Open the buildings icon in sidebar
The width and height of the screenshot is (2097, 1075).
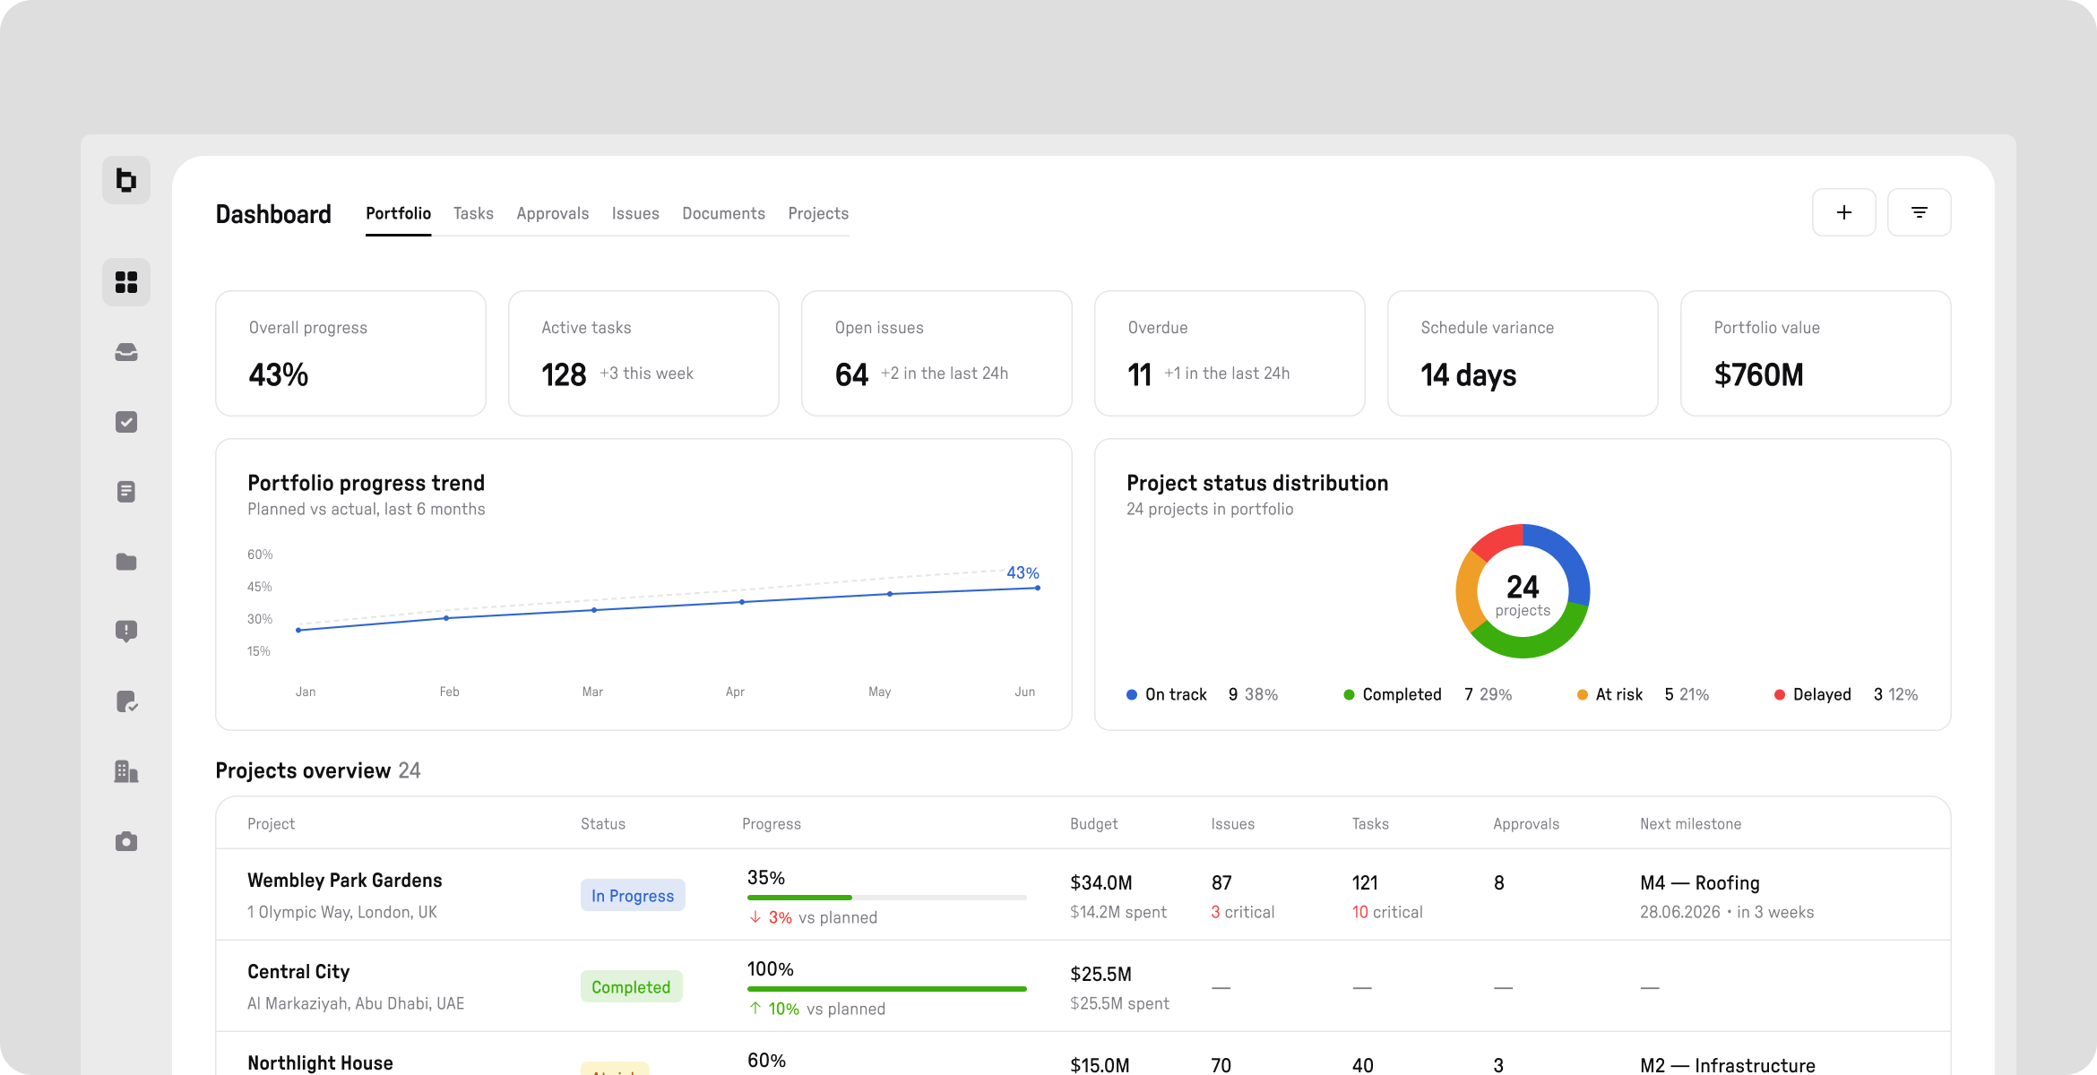click(126, 771)
